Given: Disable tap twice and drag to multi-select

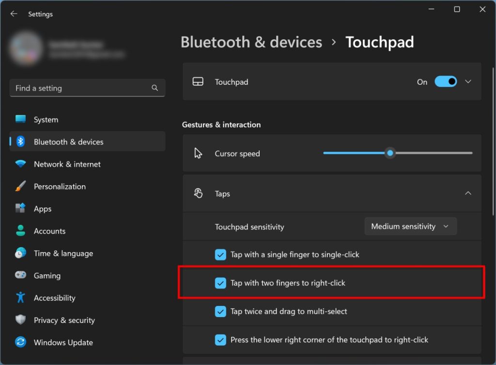Looking at the screenshot, I should pos(221,311).
